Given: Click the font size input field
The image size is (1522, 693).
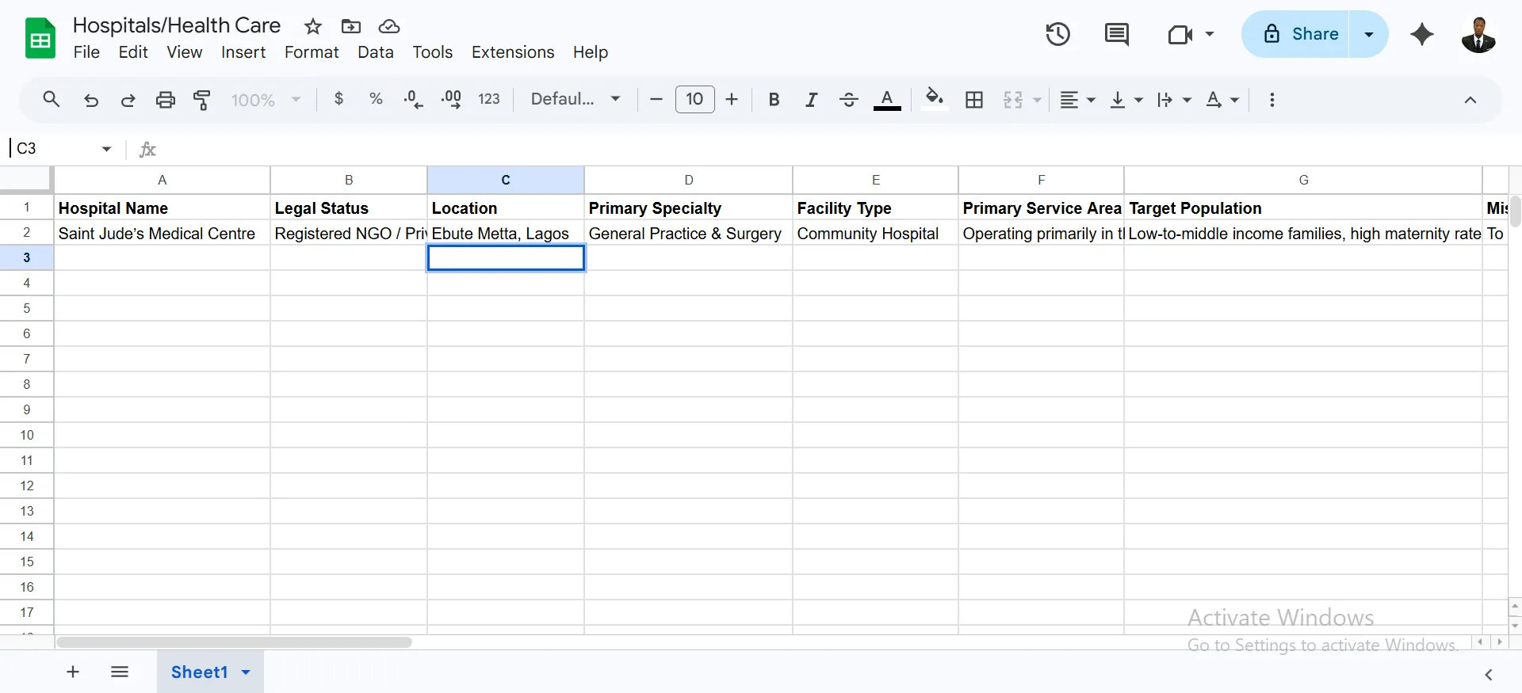Looking at the screenshot, I should (x=694, y=99).
